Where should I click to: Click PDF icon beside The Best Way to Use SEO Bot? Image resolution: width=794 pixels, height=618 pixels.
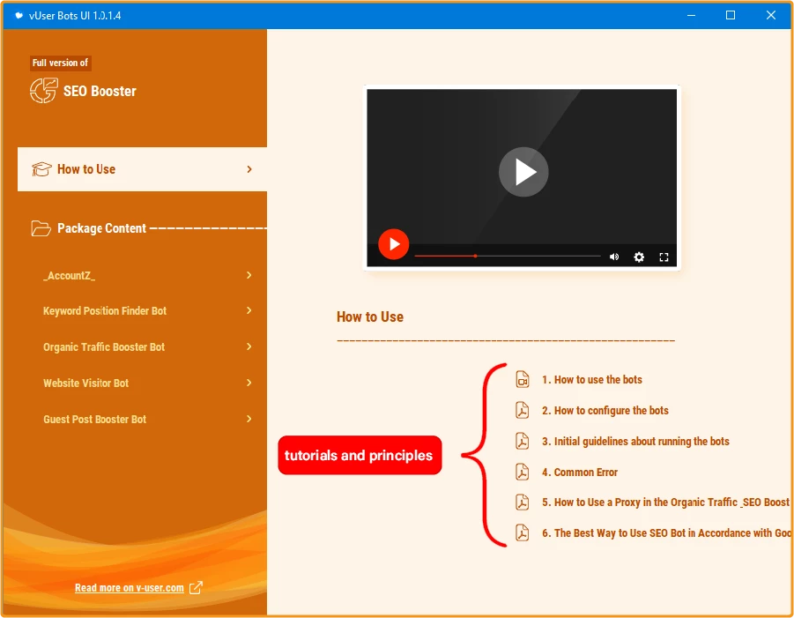(x=523, y=532)
